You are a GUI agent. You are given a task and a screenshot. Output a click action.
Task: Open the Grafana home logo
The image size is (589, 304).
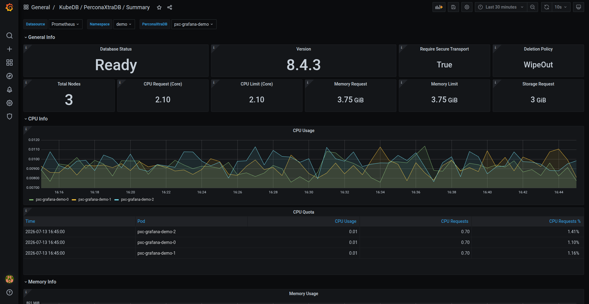tap(10, 7)
